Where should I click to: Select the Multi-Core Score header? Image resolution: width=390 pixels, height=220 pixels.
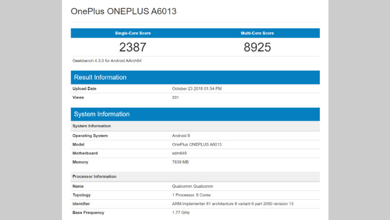click(257, 33)
